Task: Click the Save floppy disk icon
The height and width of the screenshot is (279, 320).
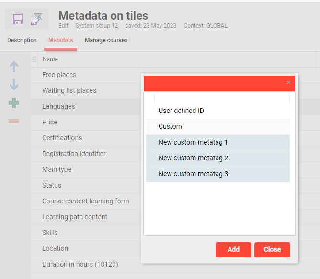Action: coord(18,19)
